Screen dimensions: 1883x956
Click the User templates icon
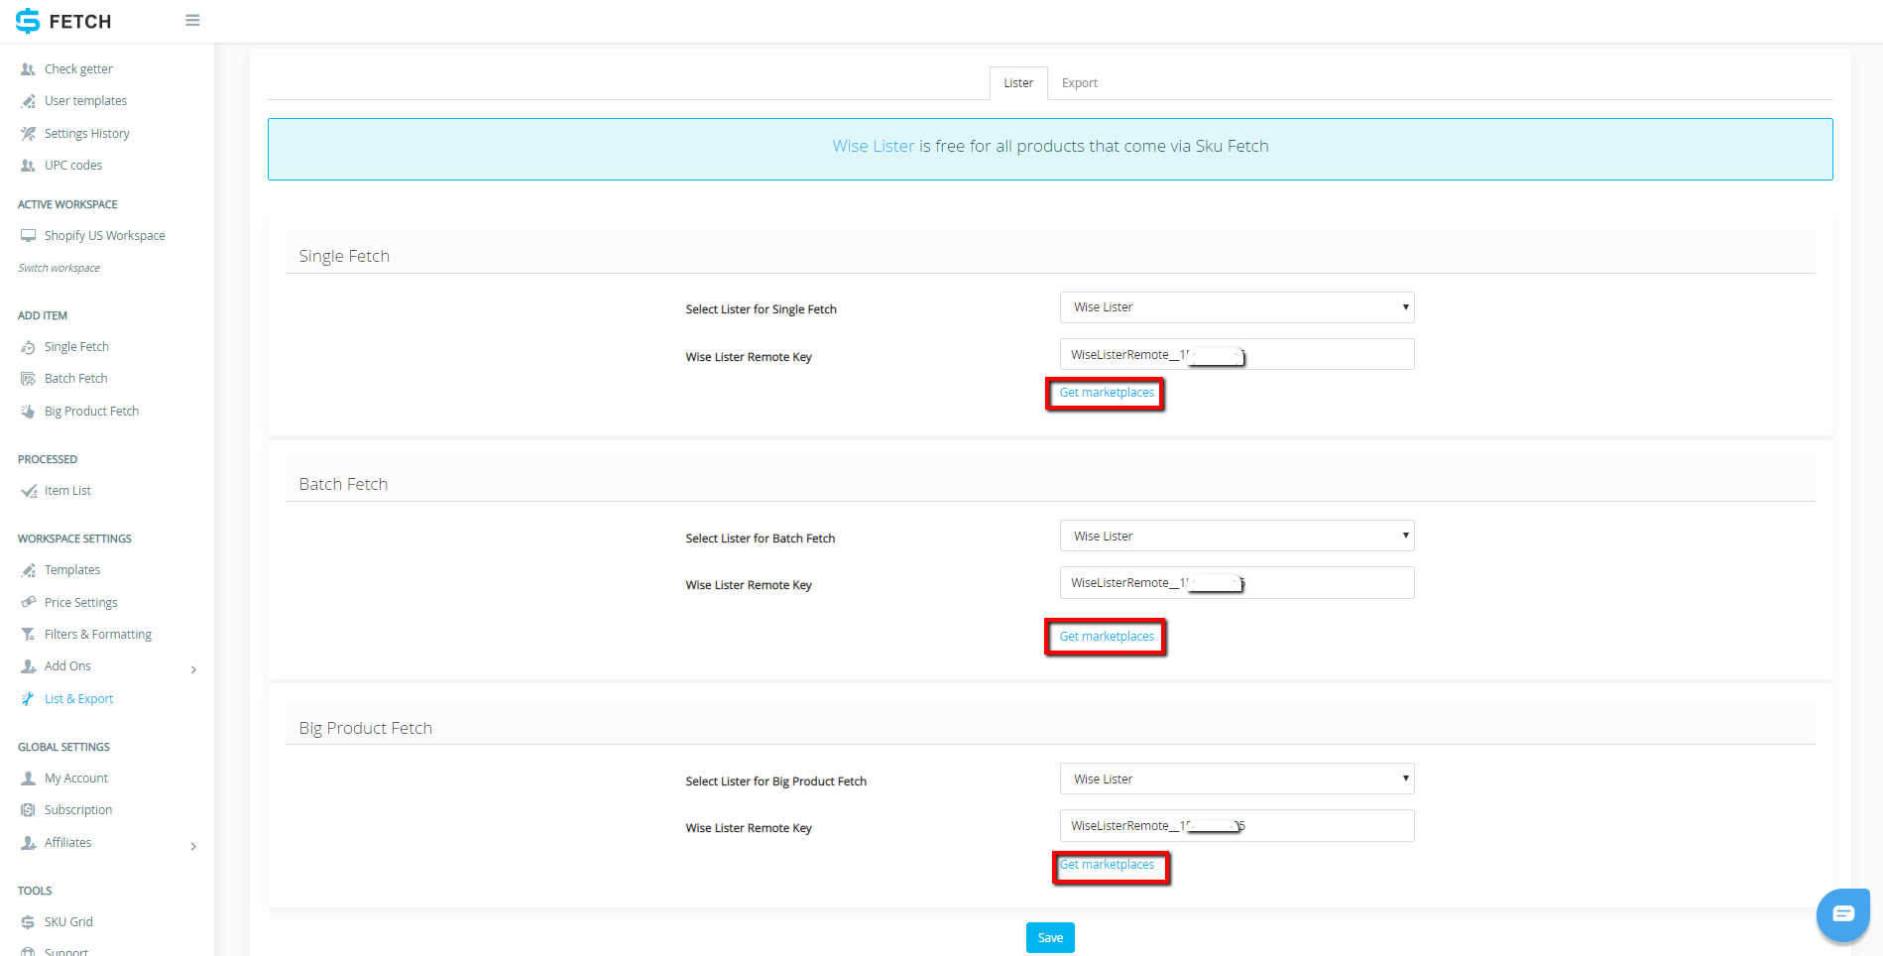click(28, 101)
